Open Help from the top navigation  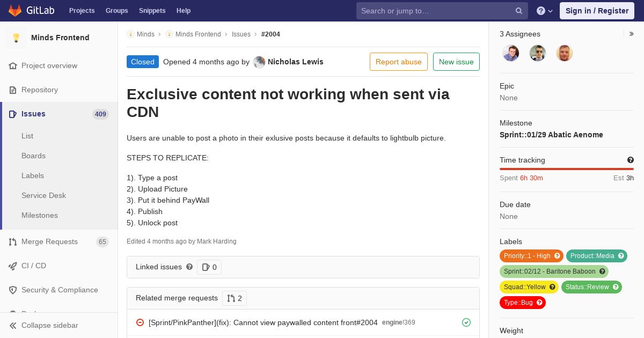tap(184, 11)
